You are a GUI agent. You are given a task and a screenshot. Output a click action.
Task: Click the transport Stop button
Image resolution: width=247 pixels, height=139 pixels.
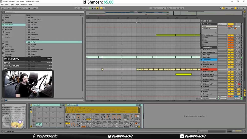click(x=92, y=8)
